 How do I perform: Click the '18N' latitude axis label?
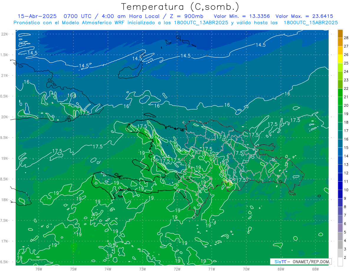pyautogui.click(x=5, y=200)
